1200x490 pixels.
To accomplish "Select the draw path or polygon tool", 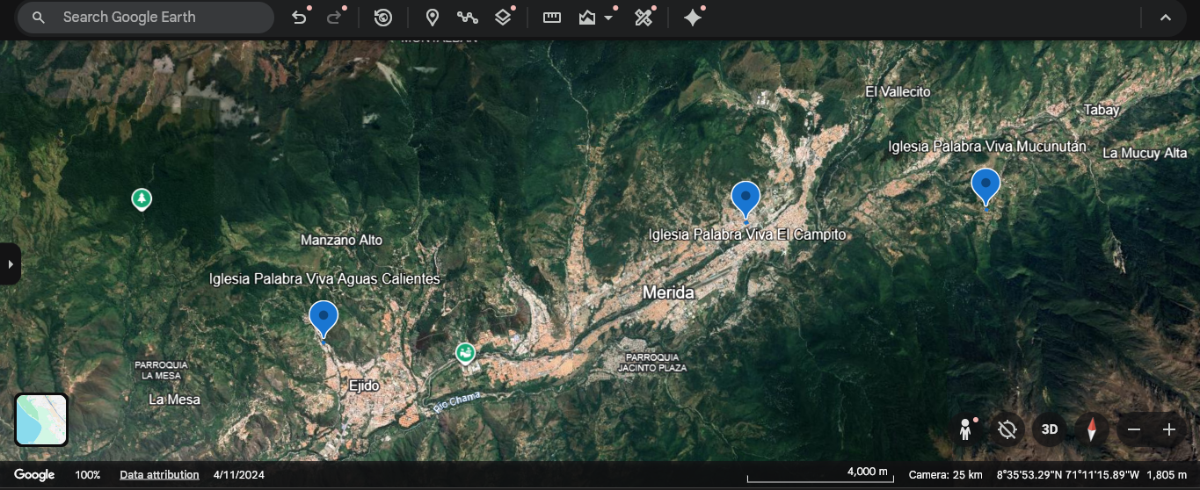I will click(x=468, y=18).
